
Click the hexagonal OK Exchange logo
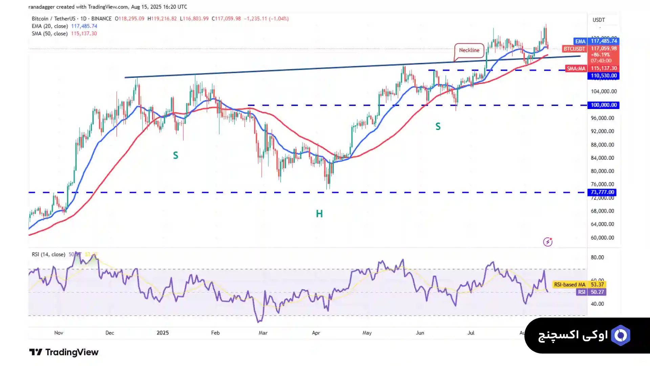coord(621,335)
